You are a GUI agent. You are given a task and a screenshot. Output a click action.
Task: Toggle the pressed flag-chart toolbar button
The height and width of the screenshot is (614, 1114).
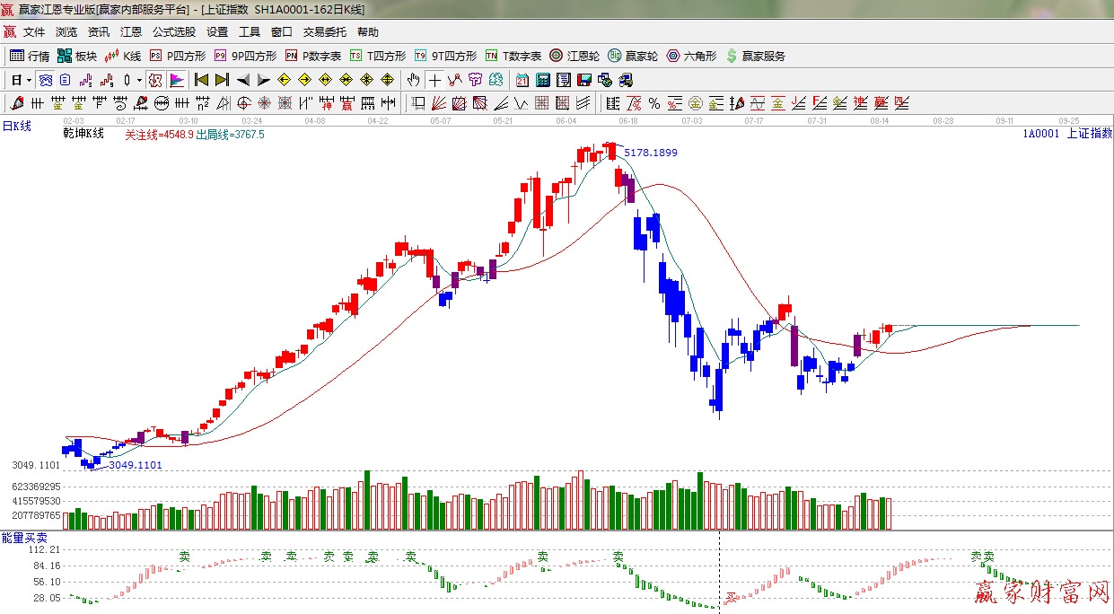pyautogui.click(x=176, y=80)
